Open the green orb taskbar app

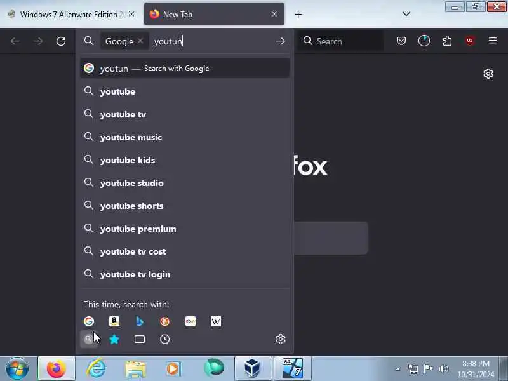[214, 368]
